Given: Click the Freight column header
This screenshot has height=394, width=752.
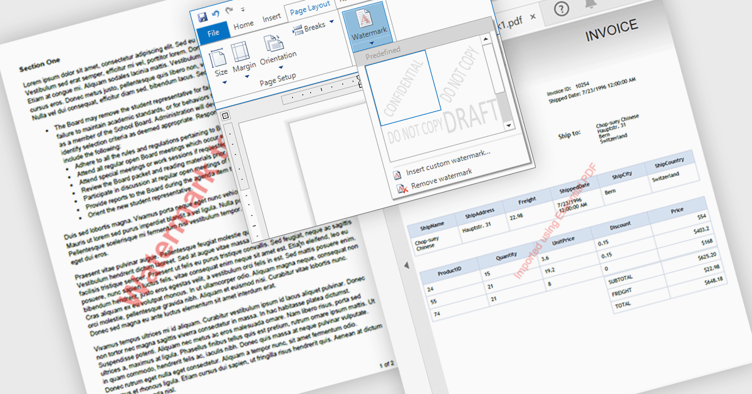Looking at the screenshot, I should coord(528,200).
